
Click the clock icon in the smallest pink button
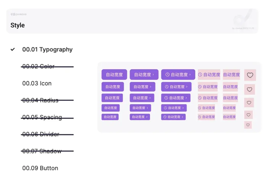199,117
